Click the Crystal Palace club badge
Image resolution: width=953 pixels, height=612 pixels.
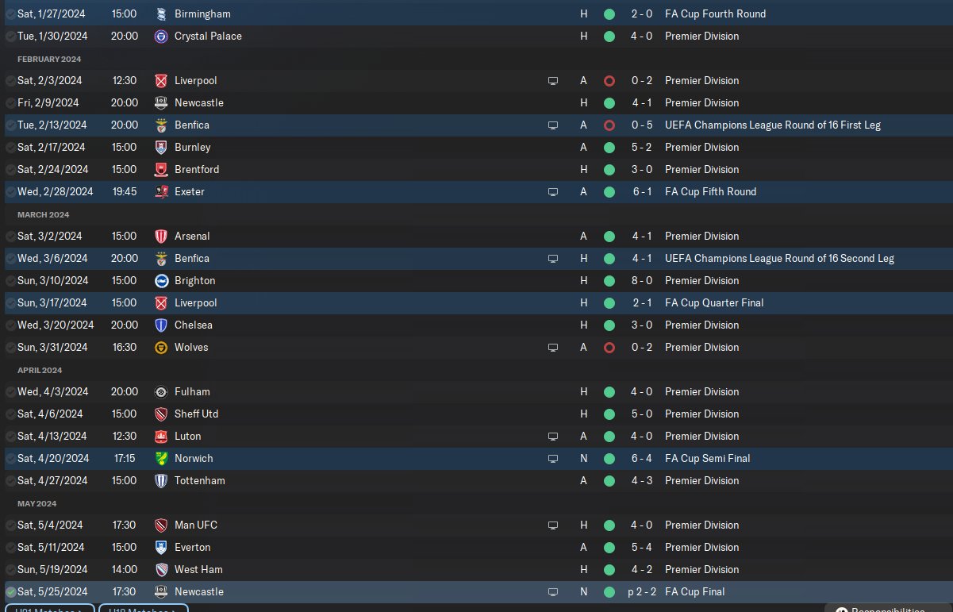point(161,36)
